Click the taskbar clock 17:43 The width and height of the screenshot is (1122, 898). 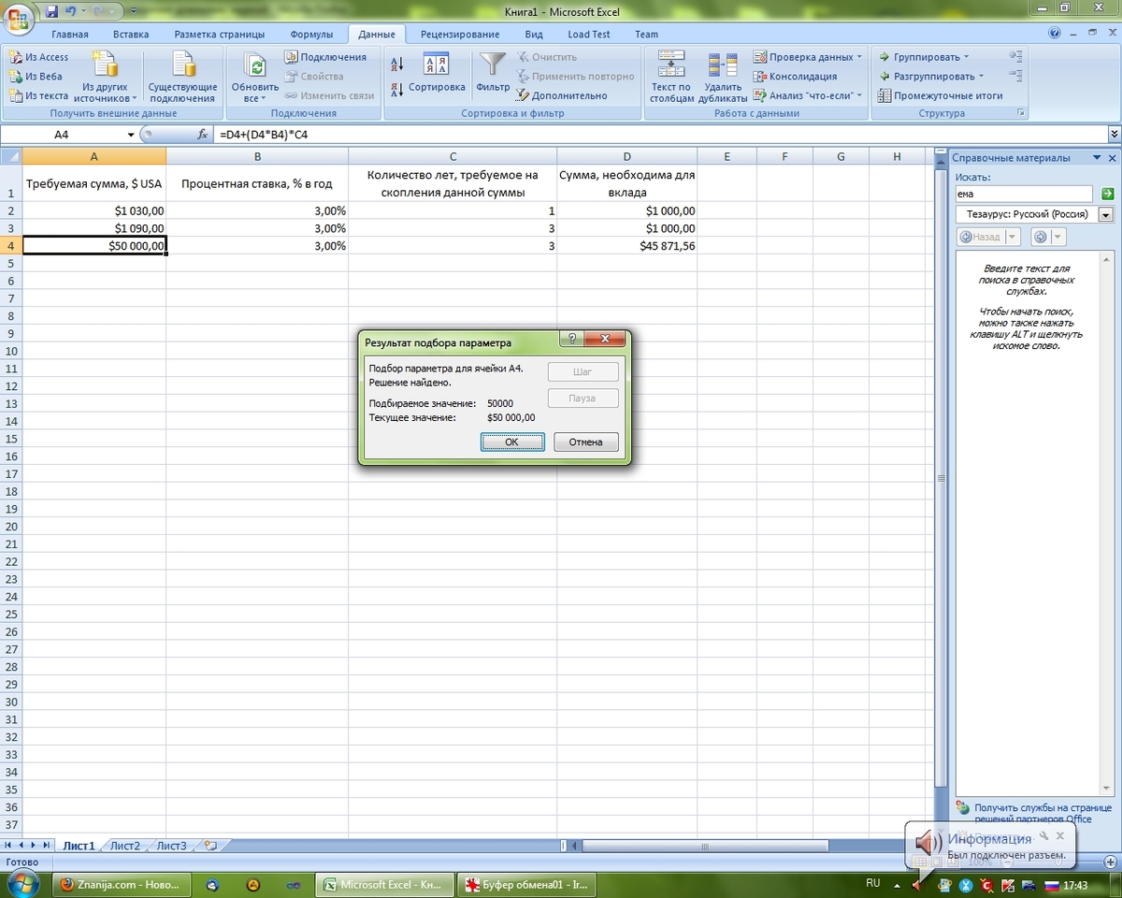click(1075, 885)
